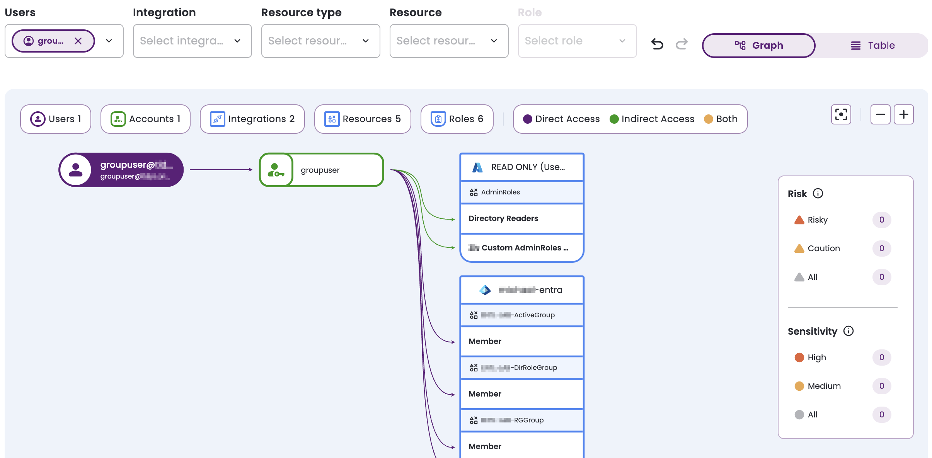This screenshot has width=932, height=458.
Task: Zoom in with the plus button
Action: (903, 114)
